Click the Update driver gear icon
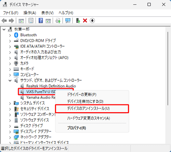The height and width of the screenshot is (152, 171). pyautogui.click(x=58, y=21)
